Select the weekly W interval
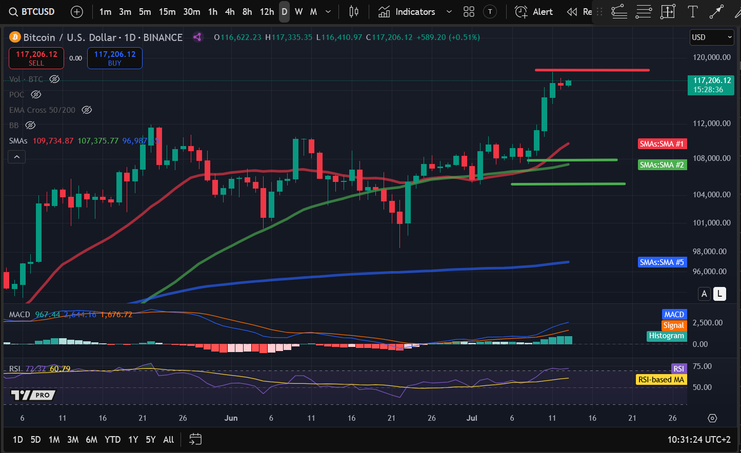This screenshot has width=741, height=453. point(298,12)
